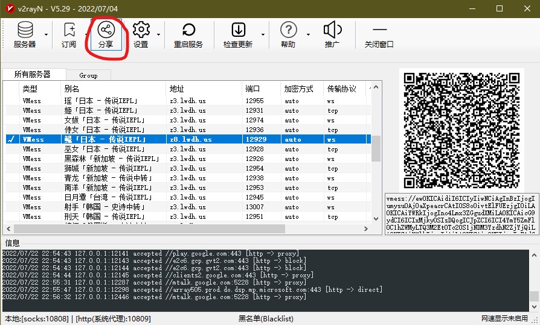The width and height of the screenshot is (540, 325).
Task: Switch to the Group tab
Action: 89,75
